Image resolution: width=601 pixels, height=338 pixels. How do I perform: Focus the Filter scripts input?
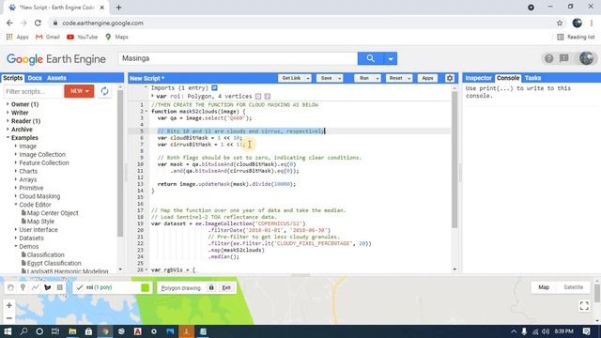(33, 92)
